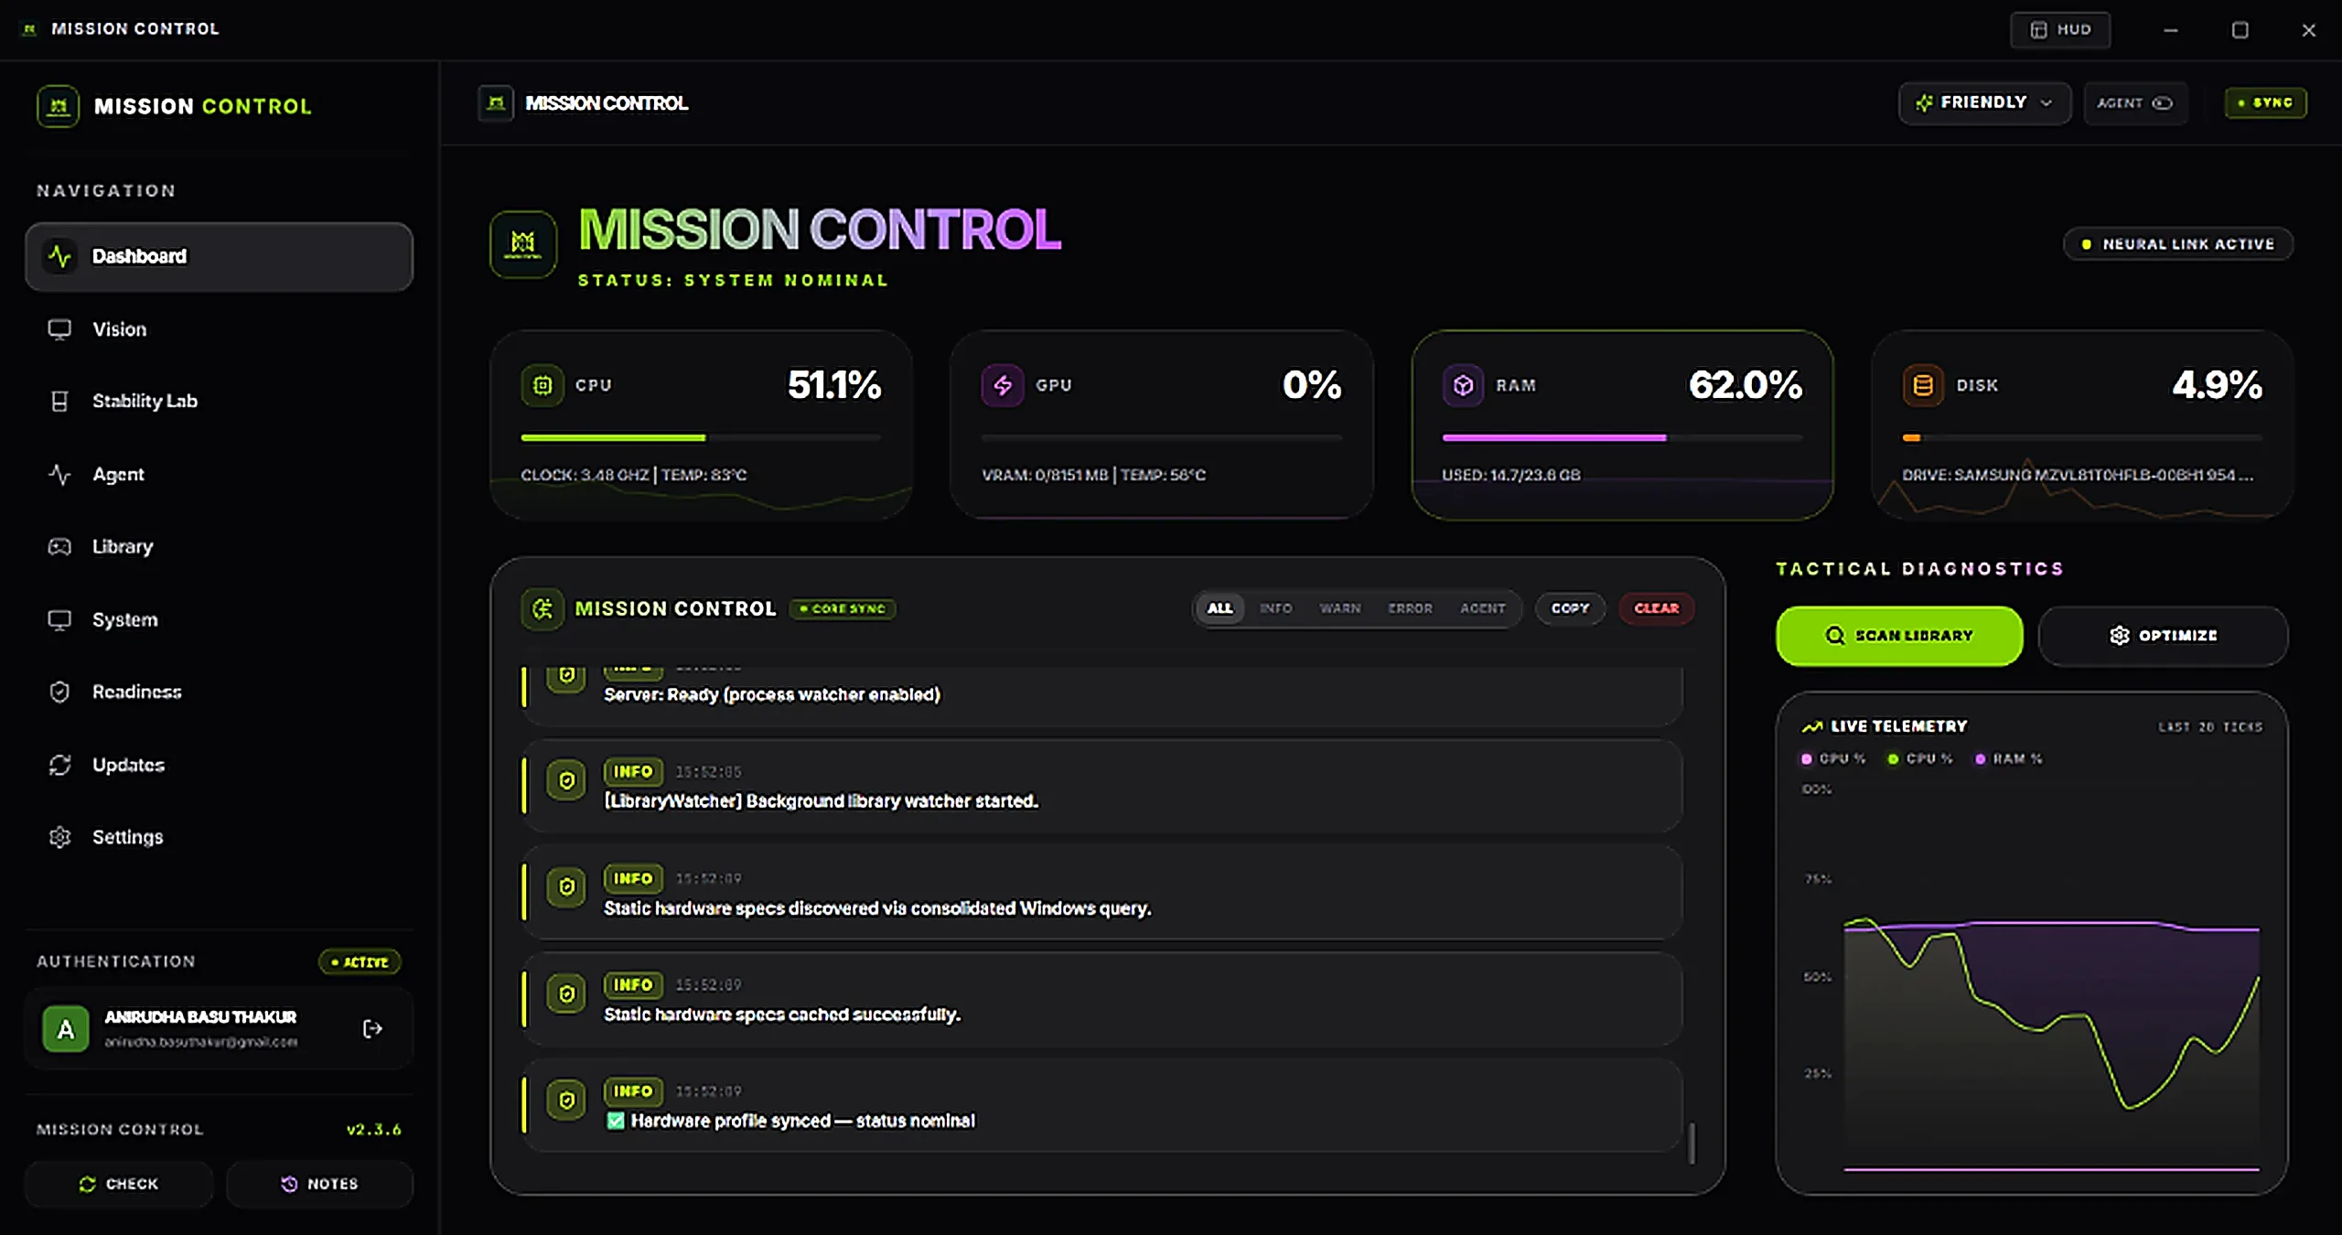
Task: Open the Vision page
Action: coord(219,329)
